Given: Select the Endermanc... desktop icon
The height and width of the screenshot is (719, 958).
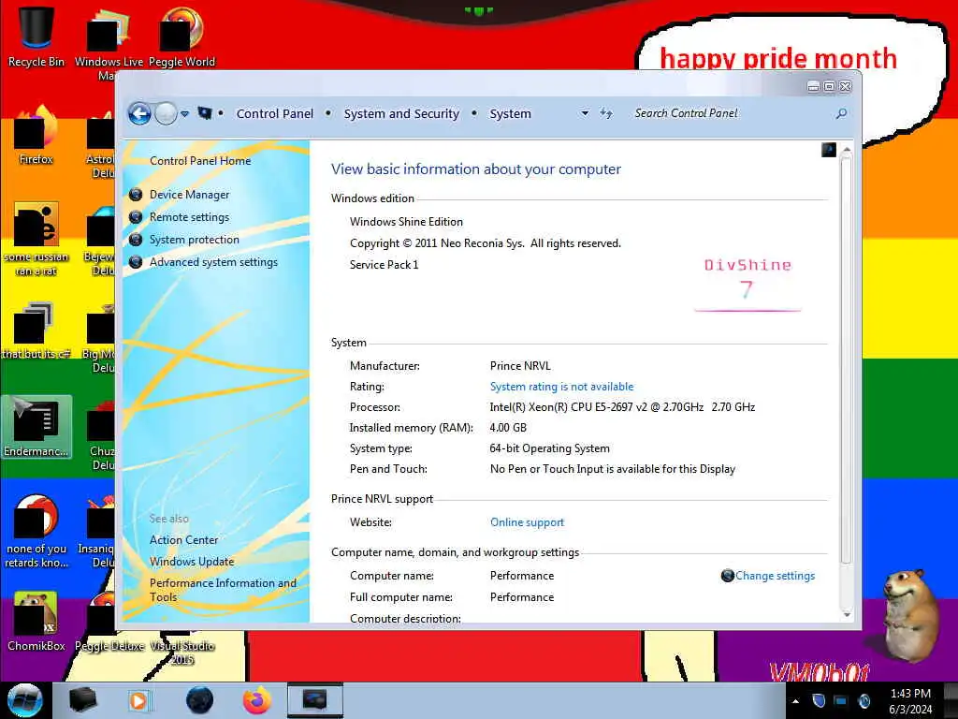Looking at the screenshot, I should pos(36,427).
